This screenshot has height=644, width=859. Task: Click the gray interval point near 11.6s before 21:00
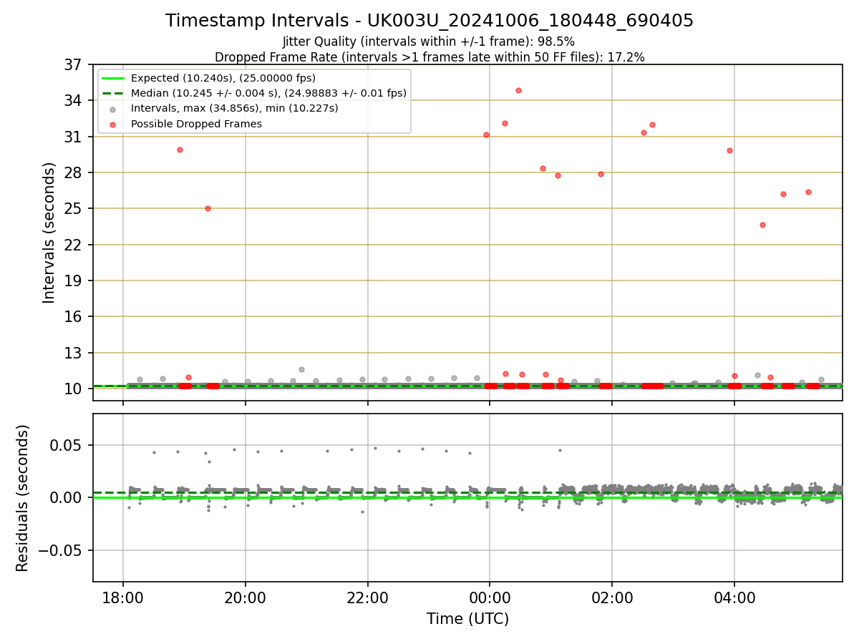[301, 369]
